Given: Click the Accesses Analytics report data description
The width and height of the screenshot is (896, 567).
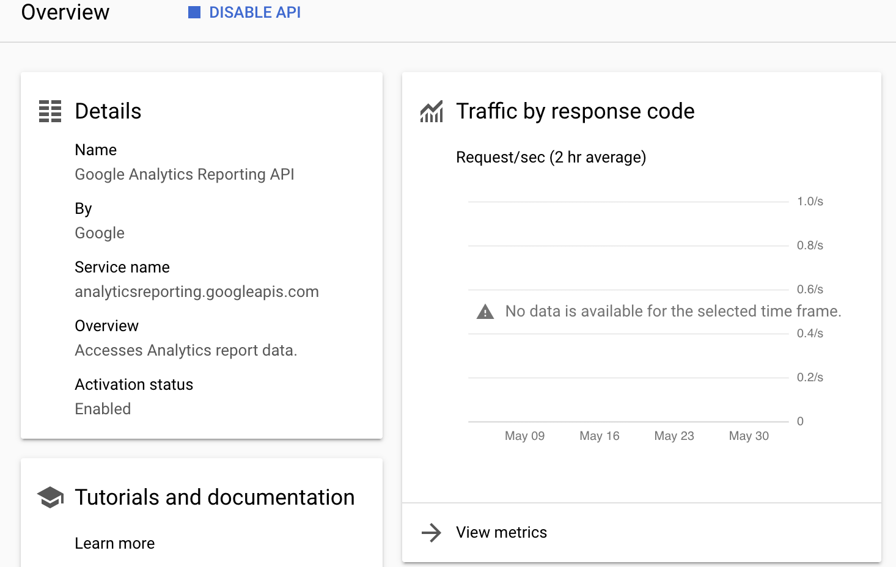Looking at the screenshot, I should 186,350.
